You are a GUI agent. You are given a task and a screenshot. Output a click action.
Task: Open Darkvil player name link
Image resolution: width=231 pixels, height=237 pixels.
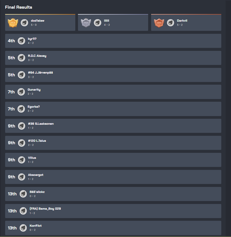pyautogui.click(x=182, y=21)
